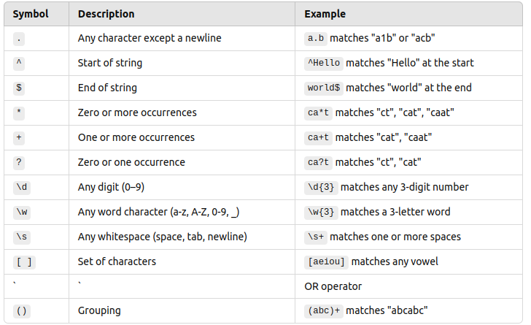Screen dimensions: 531x325
Task: Click the dollar sign $ symbol chip
Action: pos(19,88)
